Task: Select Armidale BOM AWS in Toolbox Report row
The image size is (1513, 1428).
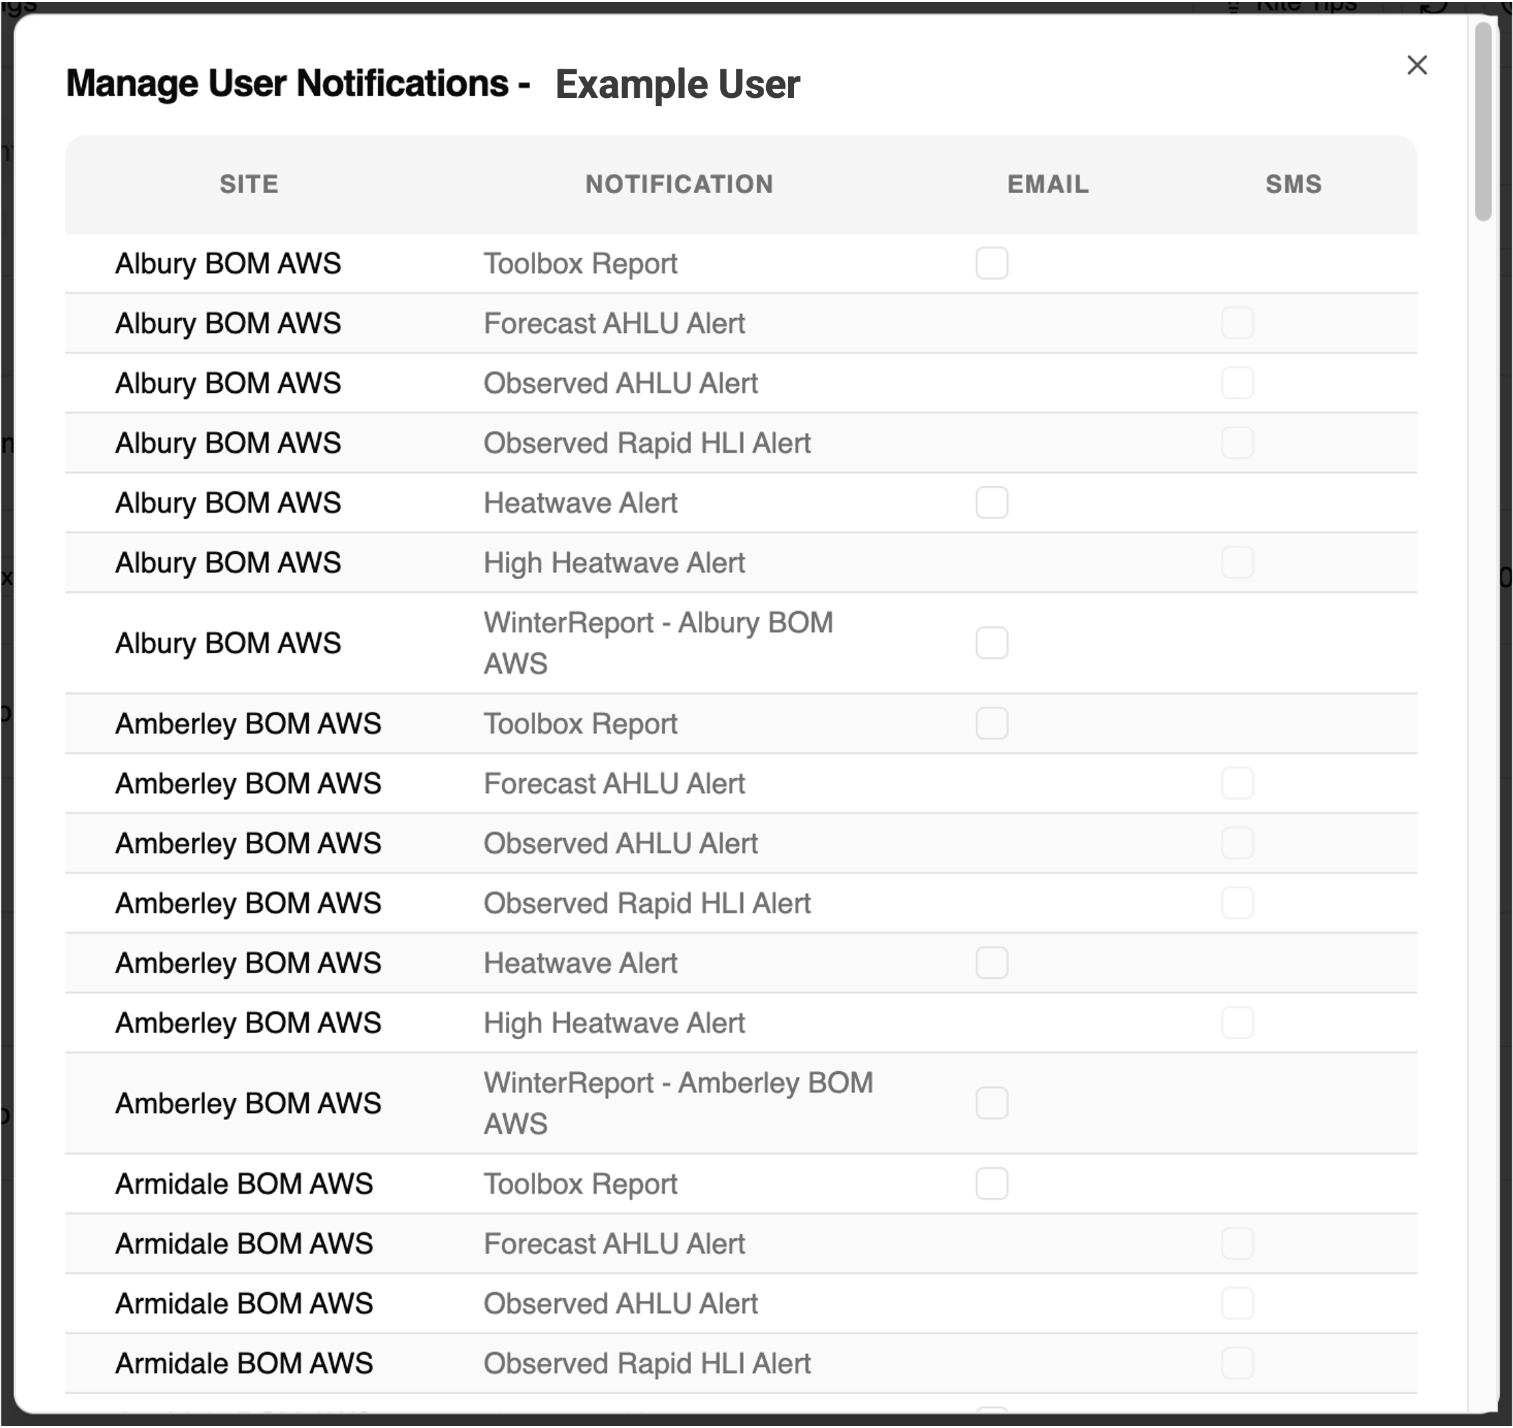Action: (x=244, y=1184)
